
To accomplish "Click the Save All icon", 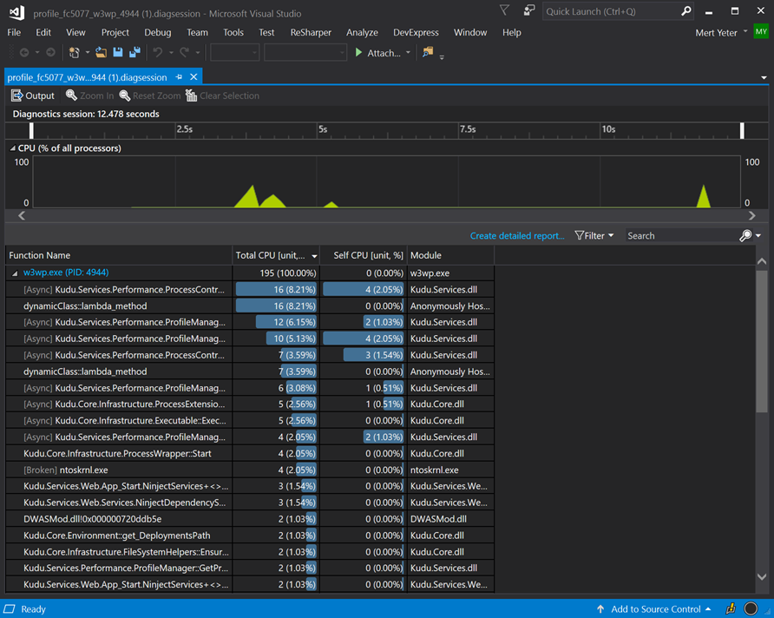I will (x=134, y=52).
